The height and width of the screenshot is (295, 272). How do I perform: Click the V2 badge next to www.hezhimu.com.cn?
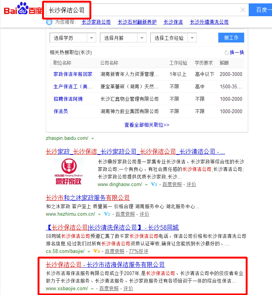(x=107, y=214)
